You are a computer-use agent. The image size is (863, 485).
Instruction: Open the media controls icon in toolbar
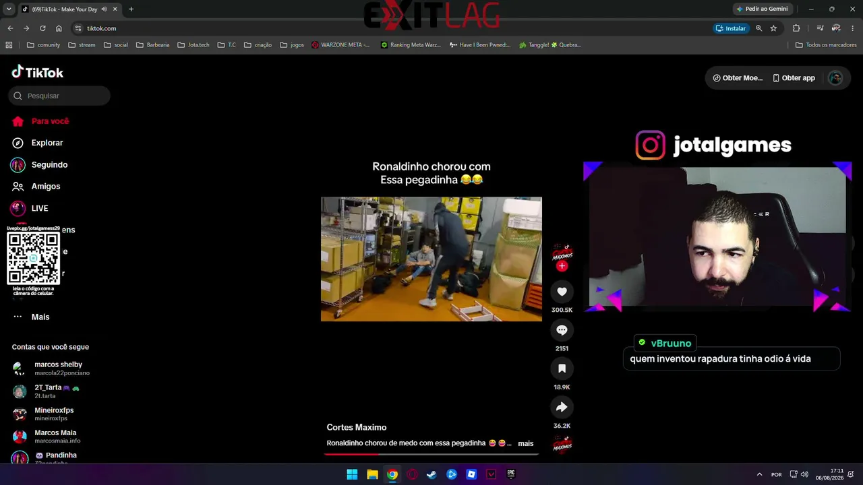[x=820, y=28]
